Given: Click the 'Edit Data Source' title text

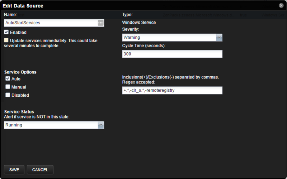Looking at the screenshot, I should [x=23, y=6].
